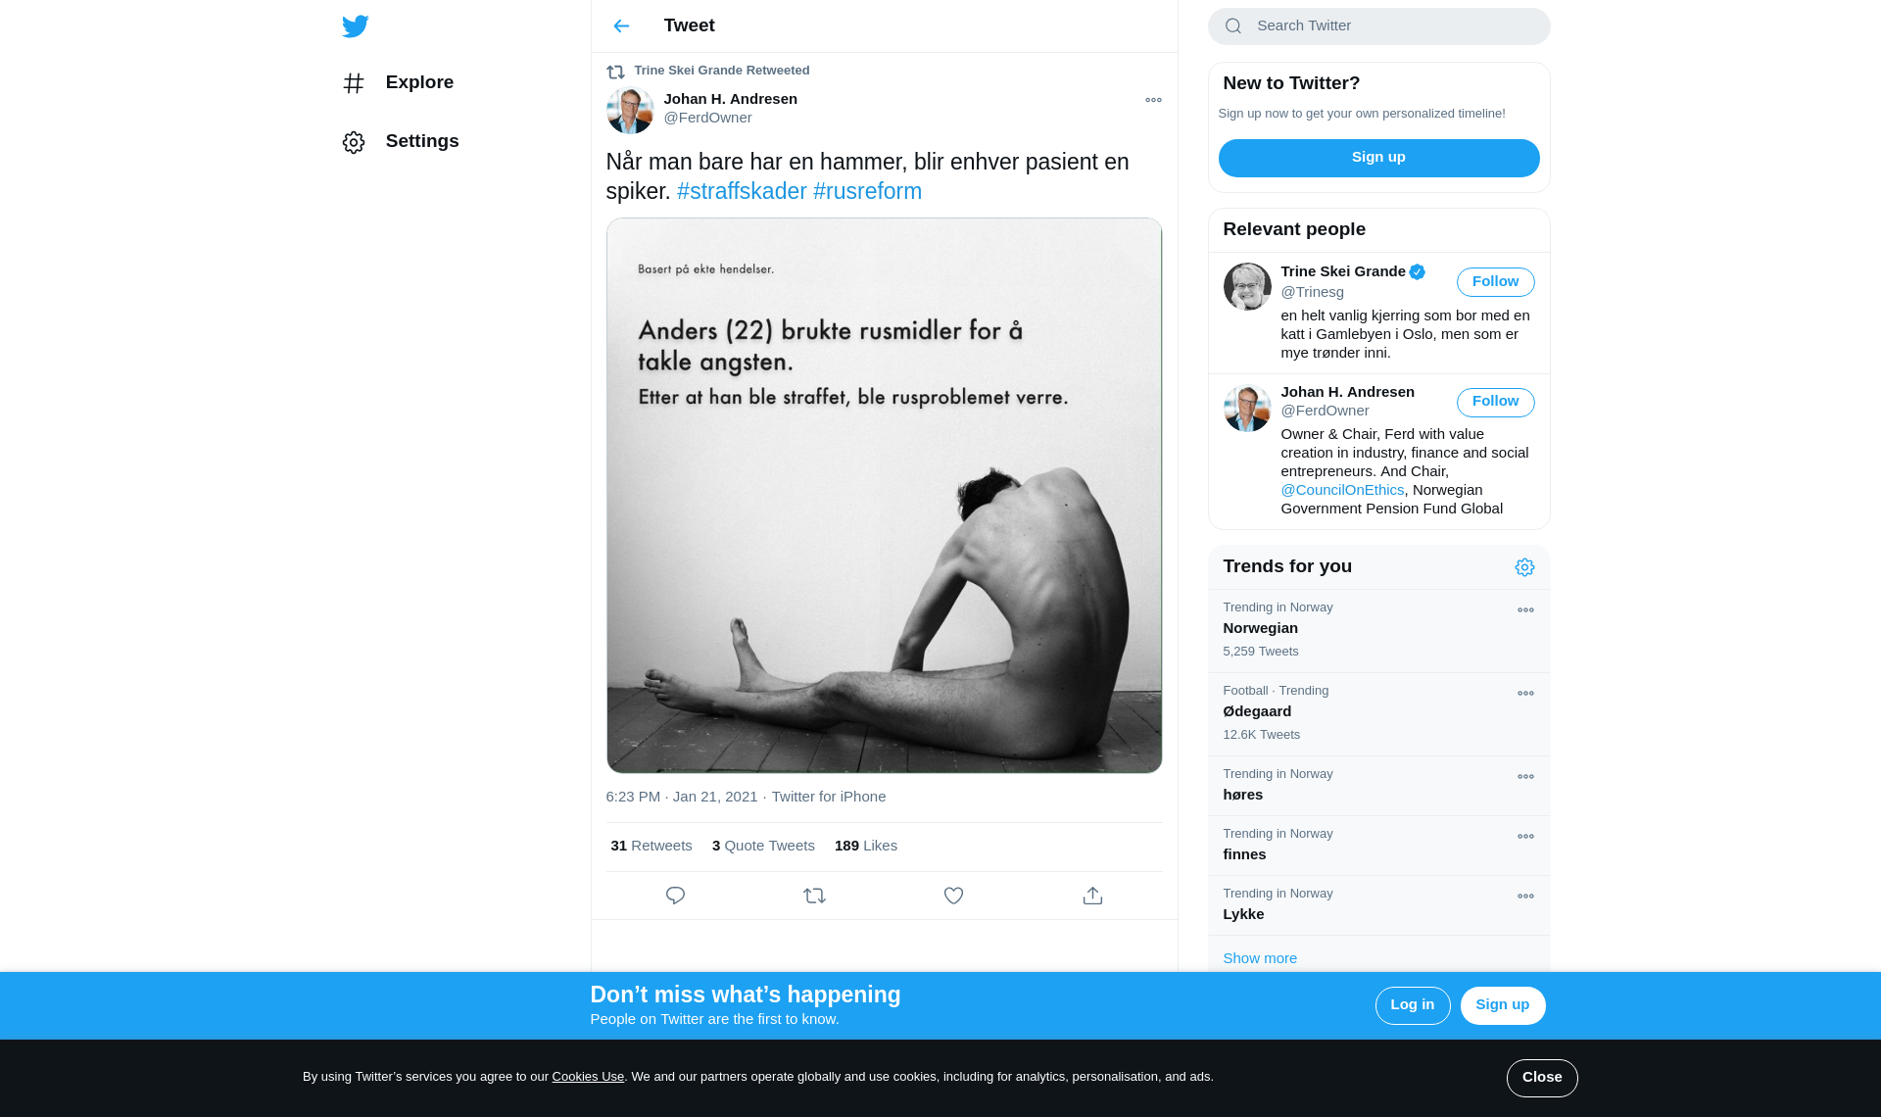This screenshot has width=1881, height=1117.
Task: Share the tweet via share icon
Action: click(x=1092, y=896)
